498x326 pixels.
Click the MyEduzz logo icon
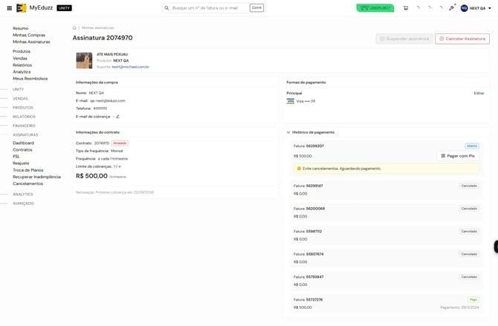click(x=22, y=8)
